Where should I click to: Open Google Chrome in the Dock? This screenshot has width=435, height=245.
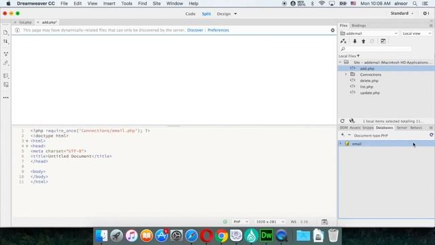click(221, 235)
